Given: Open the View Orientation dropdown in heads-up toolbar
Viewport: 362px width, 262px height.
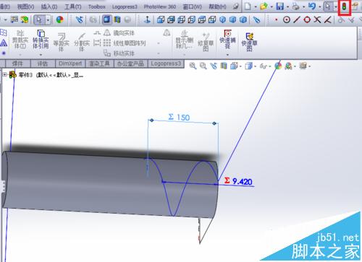Looking at the screenshot, I should [x=240, y=66].
